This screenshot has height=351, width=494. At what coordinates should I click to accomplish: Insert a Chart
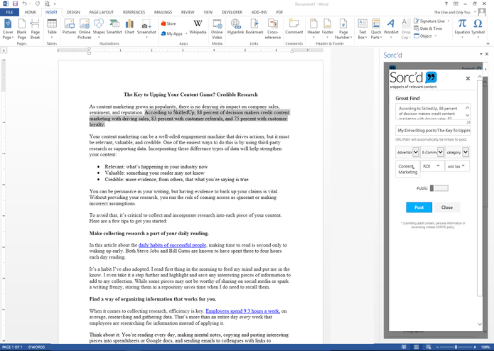pyautogui.click(x=129, y=27)
